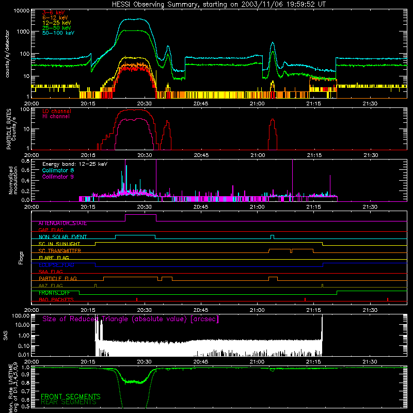Click the 3-6 keV legend label
Viewport: 413px width, 413px height.
[54, 12]
